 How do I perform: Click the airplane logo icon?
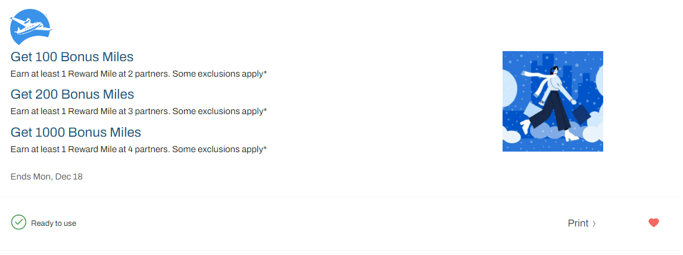[31, 27]
